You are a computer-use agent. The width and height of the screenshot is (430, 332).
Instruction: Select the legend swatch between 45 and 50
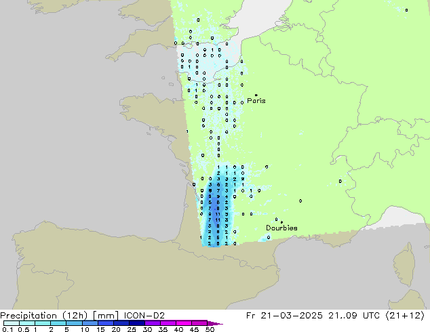pos(199,323)
